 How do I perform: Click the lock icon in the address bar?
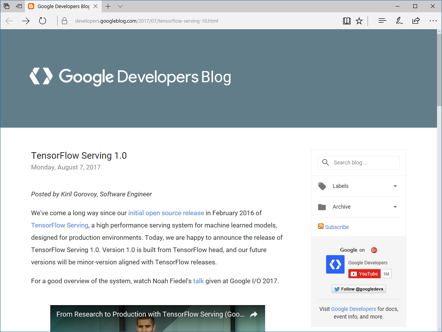click(x=64, y=21)
